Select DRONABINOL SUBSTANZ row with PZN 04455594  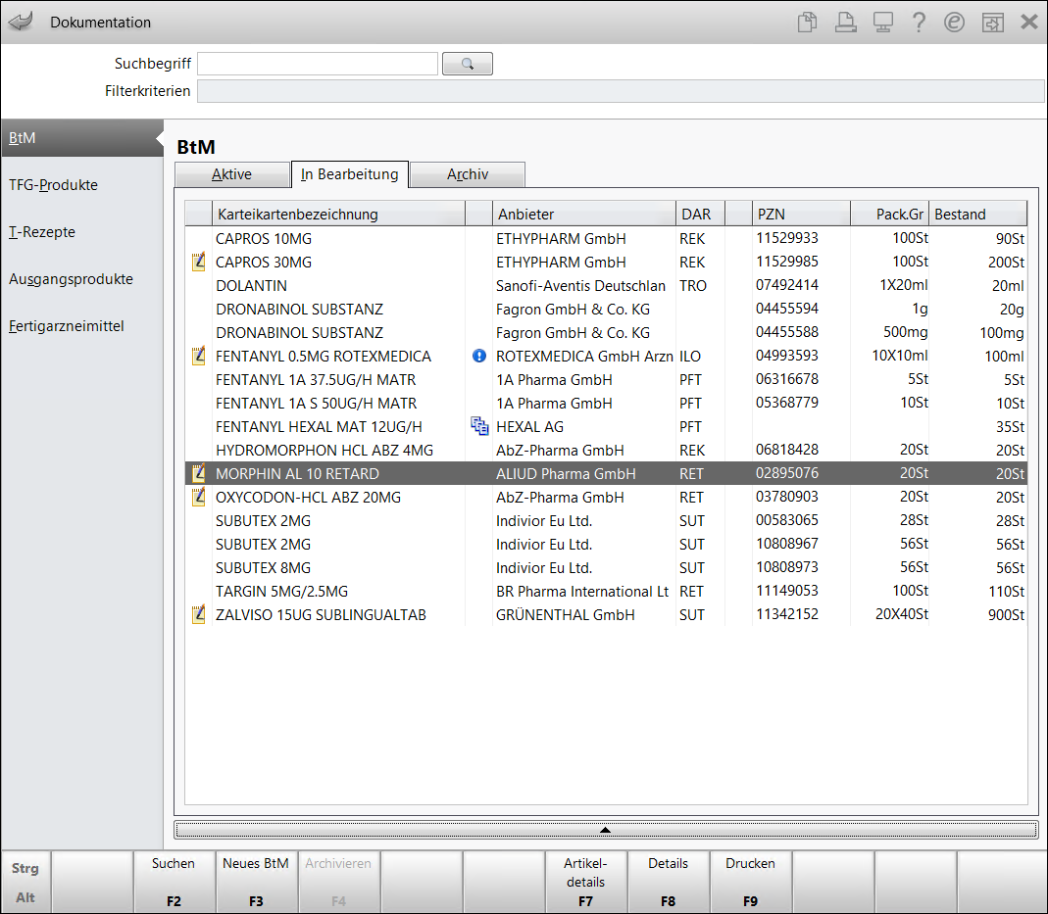tap(606, 310)
